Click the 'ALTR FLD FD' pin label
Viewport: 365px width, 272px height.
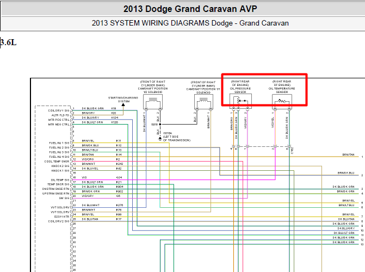coord(60,115)
